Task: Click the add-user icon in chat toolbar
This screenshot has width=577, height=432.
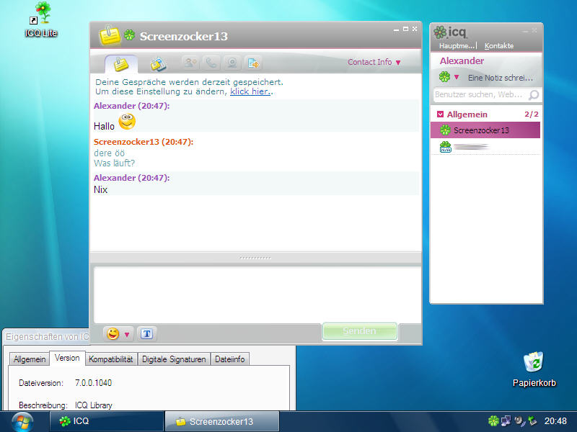Action: tap(190, 63)
